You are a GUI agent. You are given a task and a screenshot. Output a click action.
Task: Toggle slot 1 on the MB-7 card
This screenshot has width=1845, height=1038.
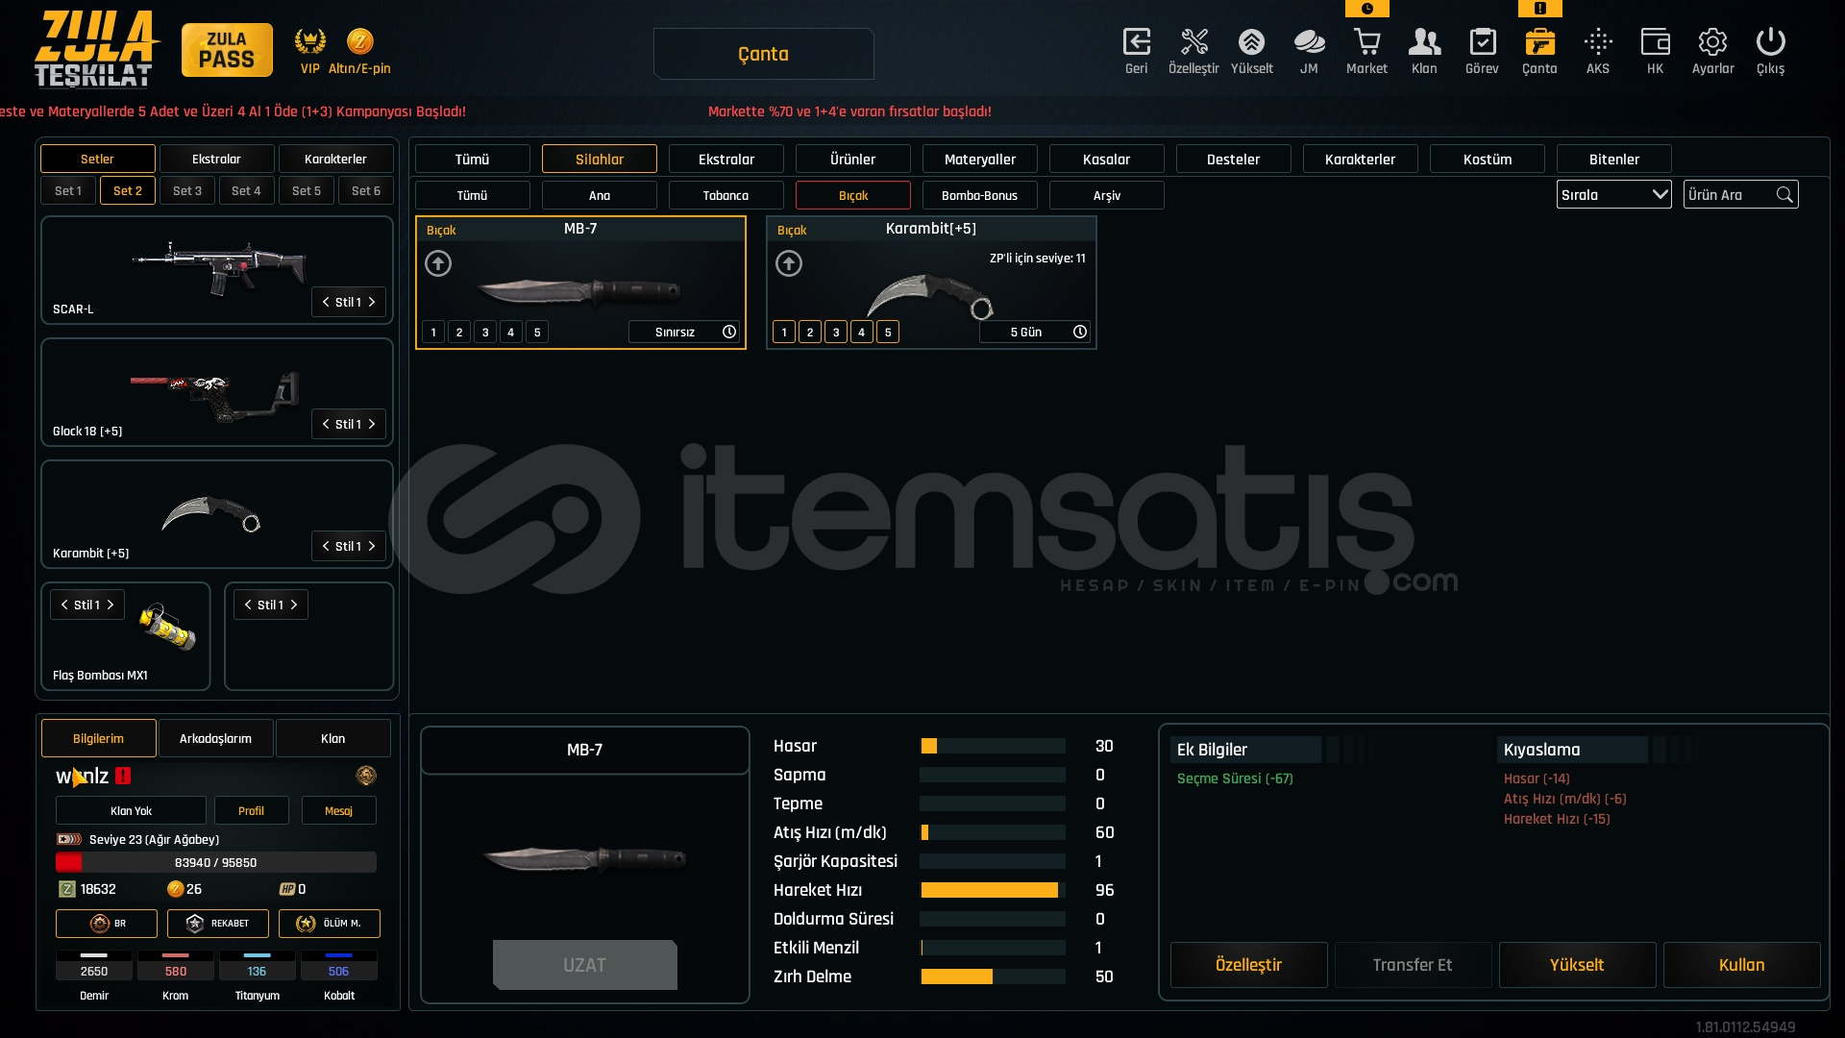pos(433,333)
